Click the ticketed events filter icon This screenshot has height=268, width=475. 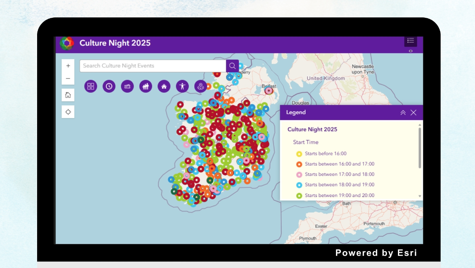(127, 86)
